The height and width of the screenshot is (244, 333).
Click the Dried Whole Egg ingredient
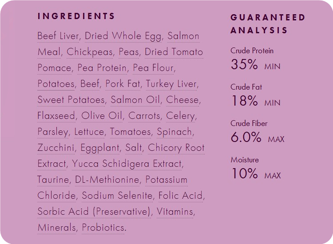tap(123, 36)
